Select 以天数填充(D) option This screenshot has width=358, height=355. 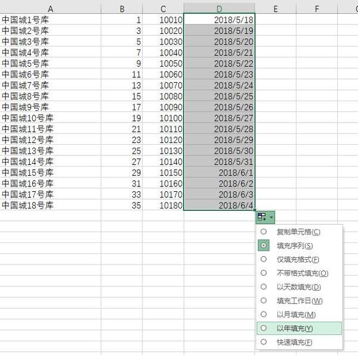coord(299,287)
